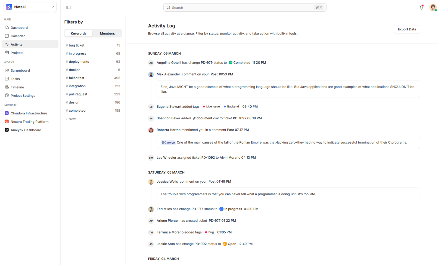Filter by design keyword
This screenshot has width=438, height=265.
tap(93, 102)
